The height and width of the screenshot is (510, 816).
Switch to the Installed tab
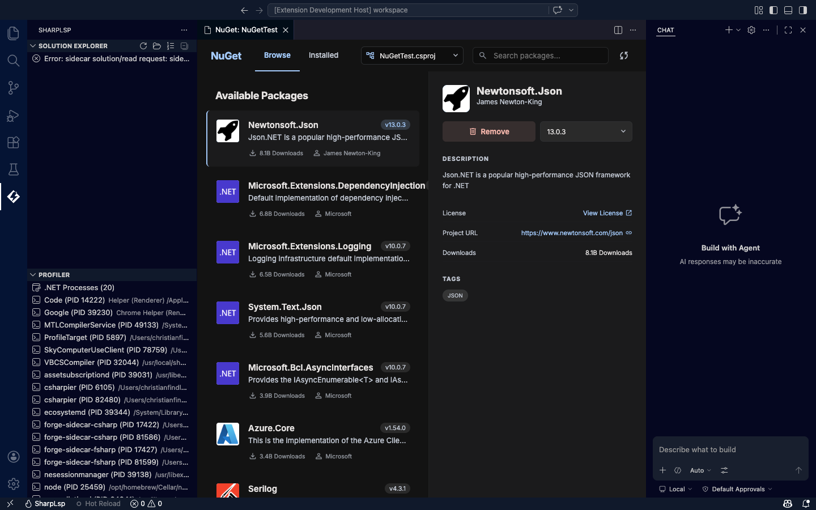tap(324, 55)
